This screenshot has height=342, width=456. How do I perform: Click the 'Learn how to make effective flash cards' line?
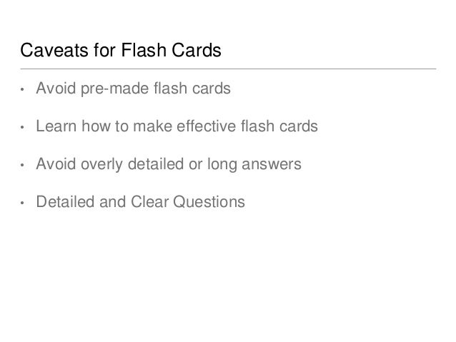click(177, 126)
